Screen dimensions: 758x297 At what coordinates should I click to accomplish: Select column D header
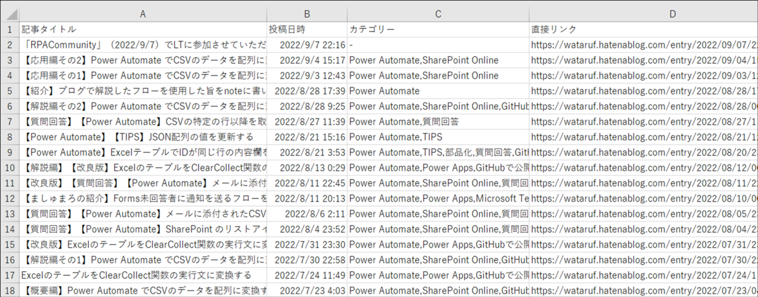643,15
